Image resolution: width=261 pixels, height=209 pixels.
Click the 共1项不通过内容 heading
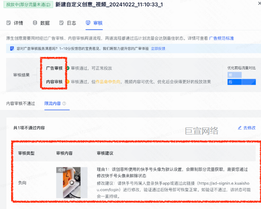[x=29, y=128]
